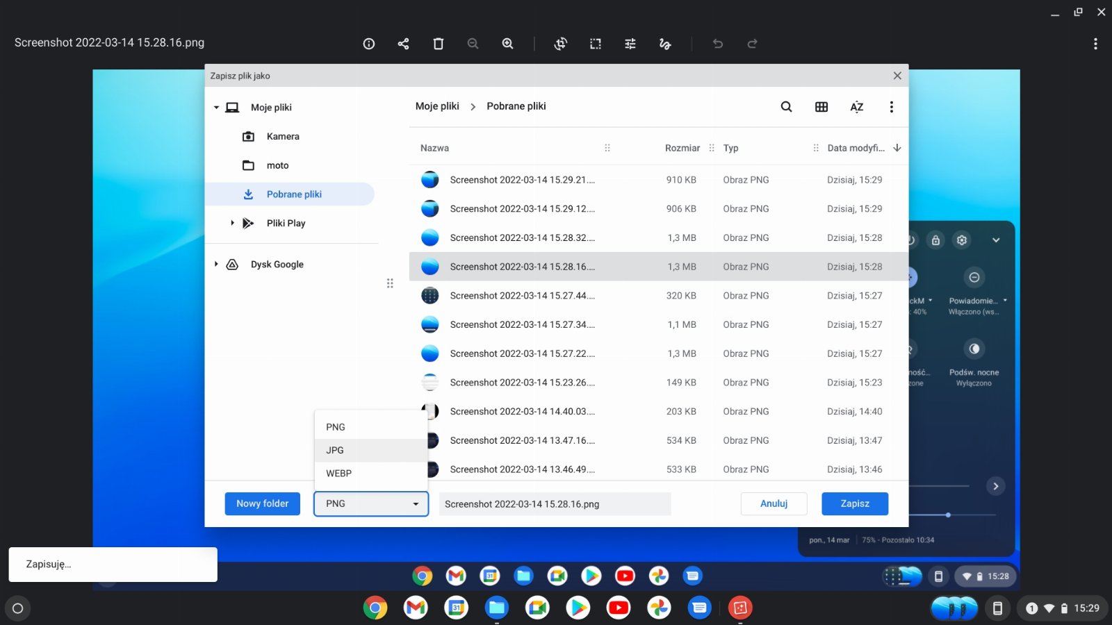Image resolution: width=1112 pixels, height=625 pixels.
Task: Redo the last edit
Action: pyautogui.click(x=752, y=44)
